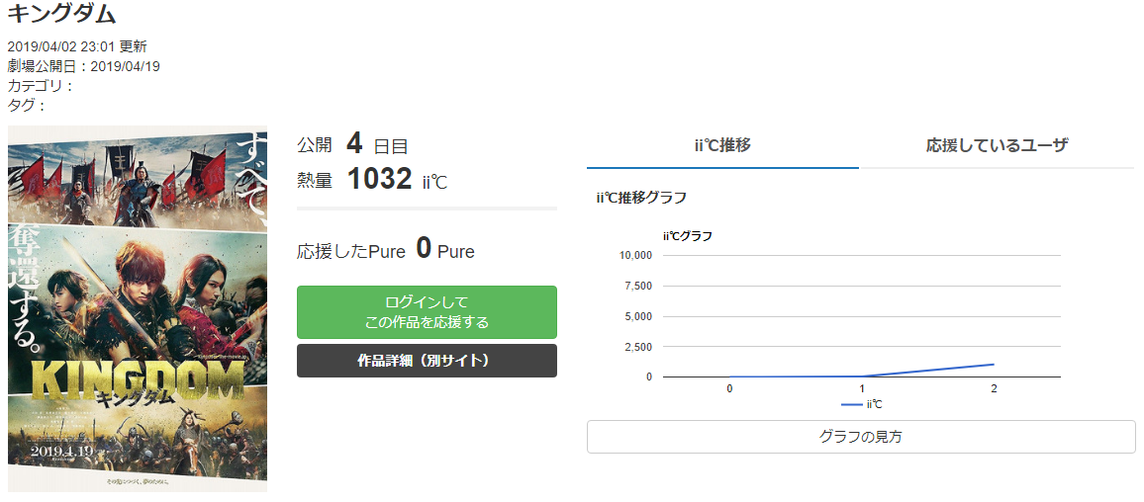Click the ii℃推移グラフ heading
Image resolution: width=1144 pixels, height=502 pixels.
point(641,198)
